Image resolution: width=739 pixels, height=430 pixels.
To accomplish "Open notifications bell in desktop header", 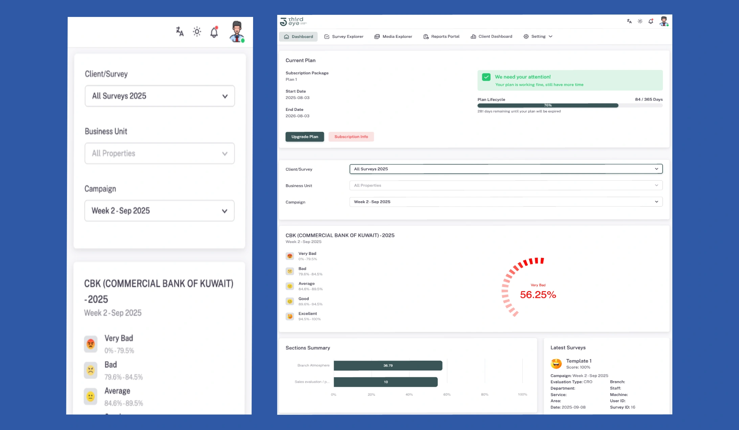I will coord(651,21).
